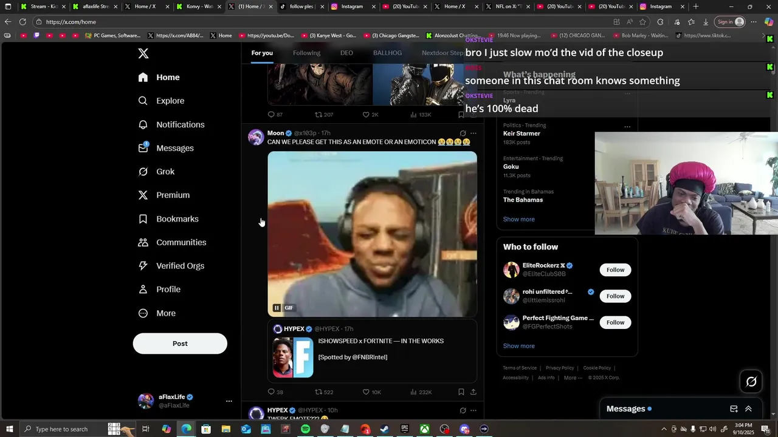
Task: Share Moon's post
Action: 473,392
